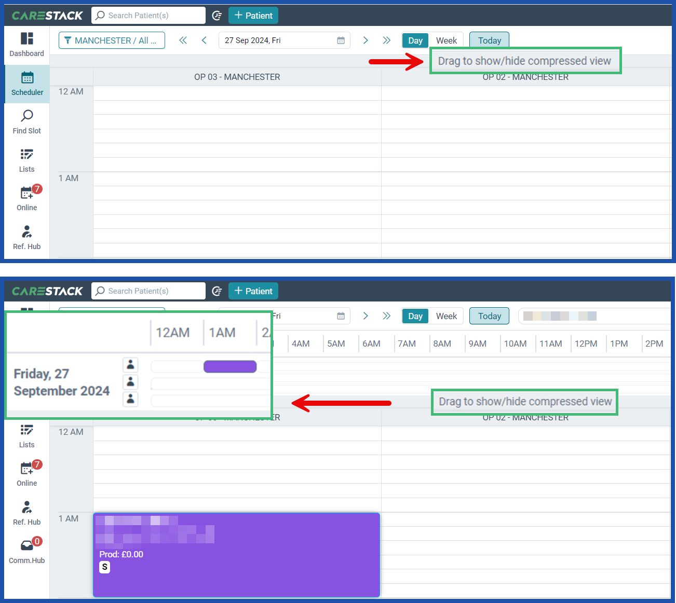Open the Referral Hub sidebar icon
Screen dimensions: 676x603
tap(26, 237)
